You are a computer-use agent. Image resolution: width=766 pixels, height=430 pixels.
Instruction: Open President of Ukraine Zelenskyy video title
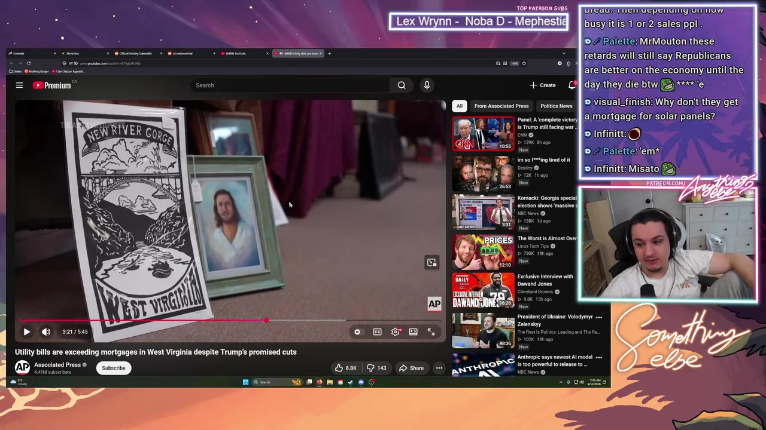click(x=555, y=321)
